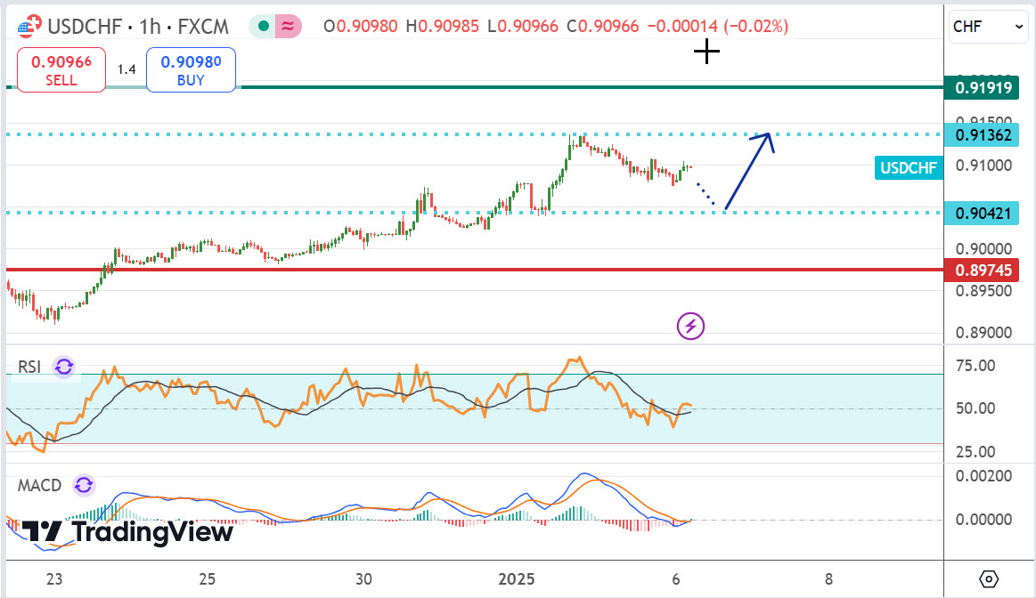Click the RSI refresh cycle icon
1036x598 pixels.
tap(63, 367)
